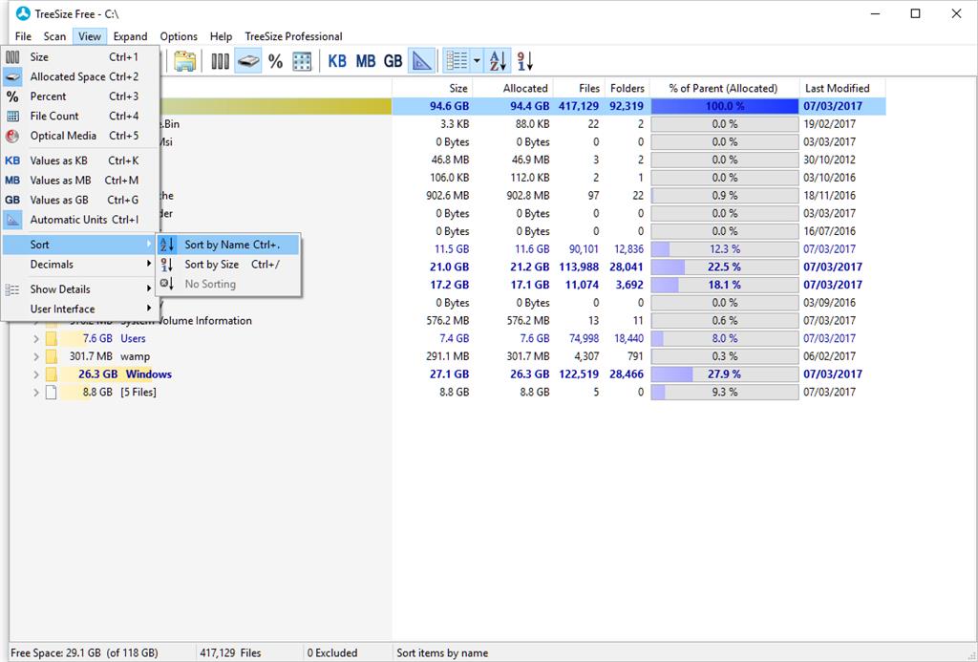Sort by the Files column header
This screenshot has height=662, width=978.
[x=579, y=88]
